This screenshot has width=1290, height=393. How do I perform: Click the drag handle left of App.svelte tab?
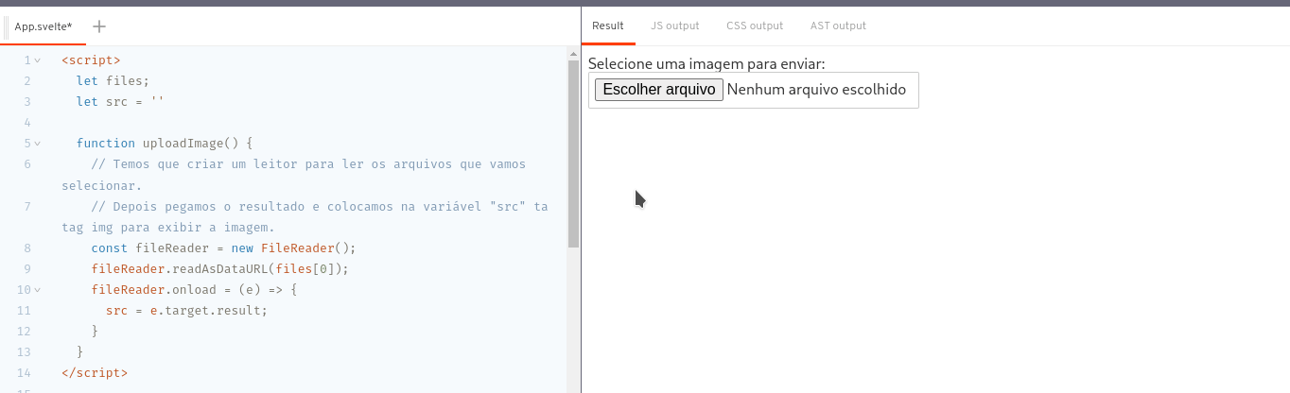7,26
